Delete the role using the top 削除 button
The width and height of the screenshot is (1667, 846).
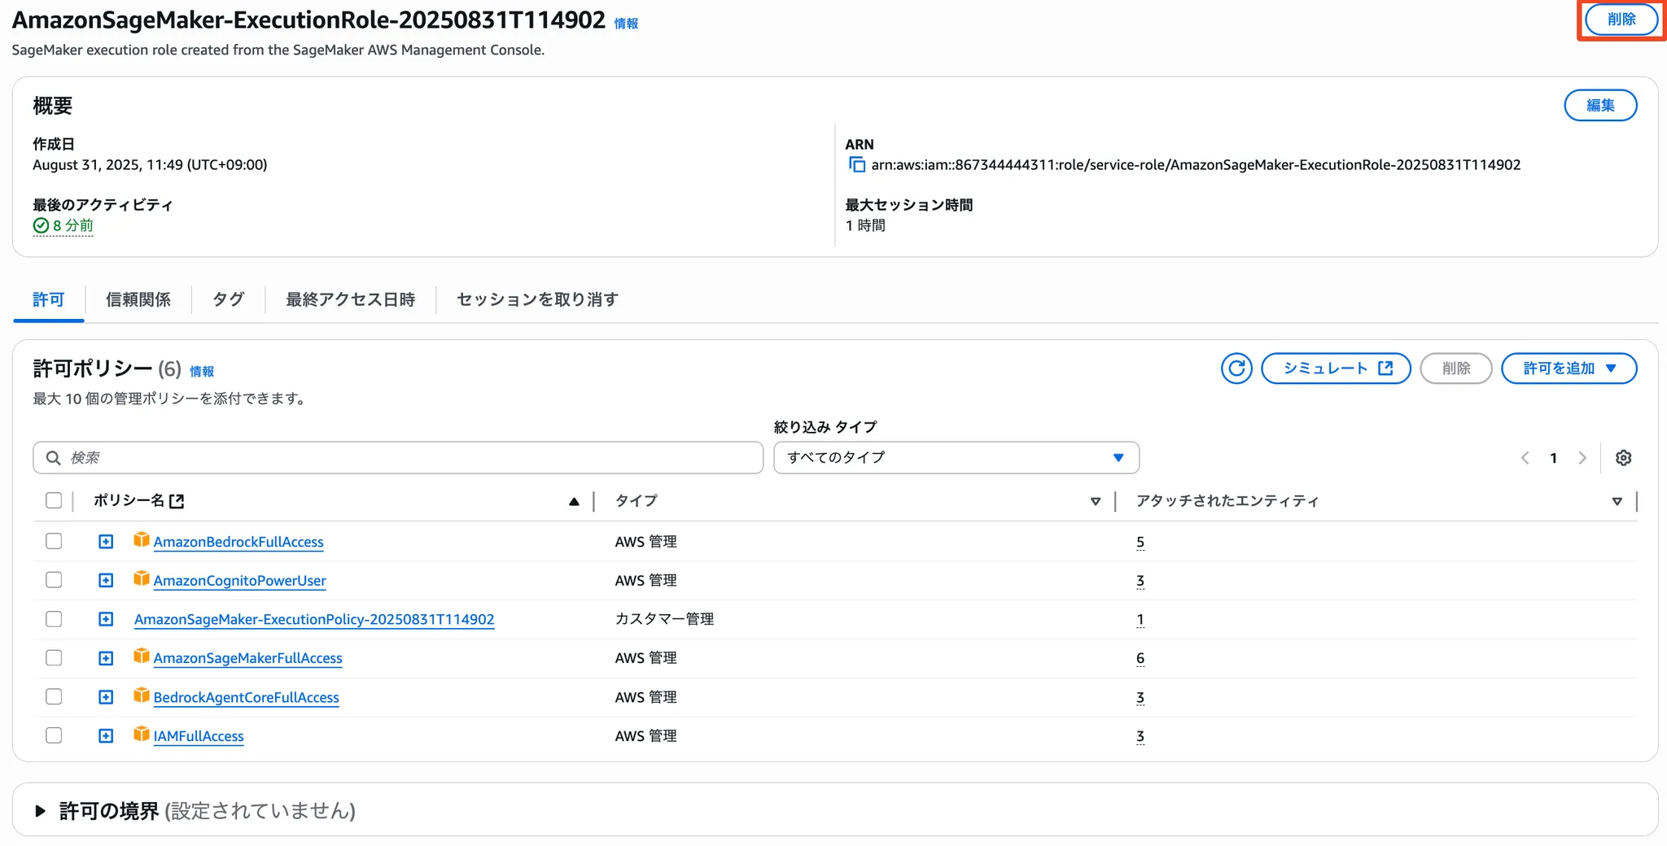(1621, 20)
